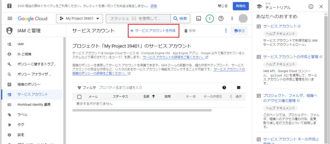The width and height of the screenshot is (330, 144).
Task: Sort by the キーの作成日 column header
Action: (x=213, y=97)
